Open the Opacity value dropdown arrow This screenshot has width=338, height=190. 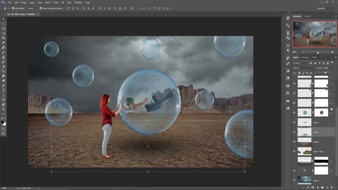(332, 68)
